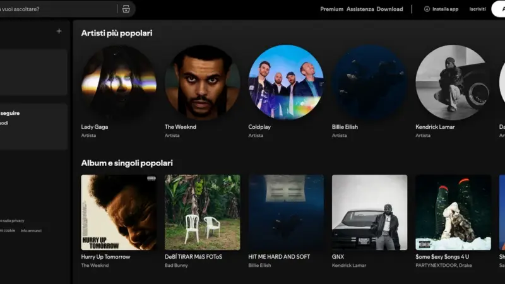Click Billie Eilish artist picture
Screen dimensions: 505x284
click(369, 82)
